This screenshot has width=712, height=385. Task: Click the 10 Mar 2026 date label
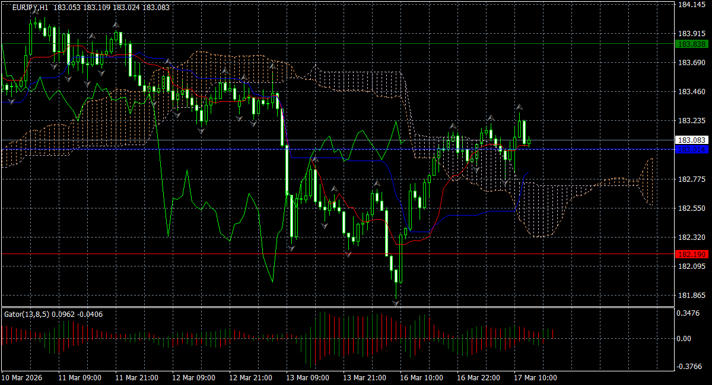point(21,378)
